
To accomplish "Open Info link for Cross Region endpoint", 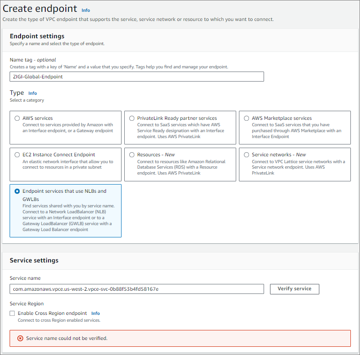I will pos(95,314).
